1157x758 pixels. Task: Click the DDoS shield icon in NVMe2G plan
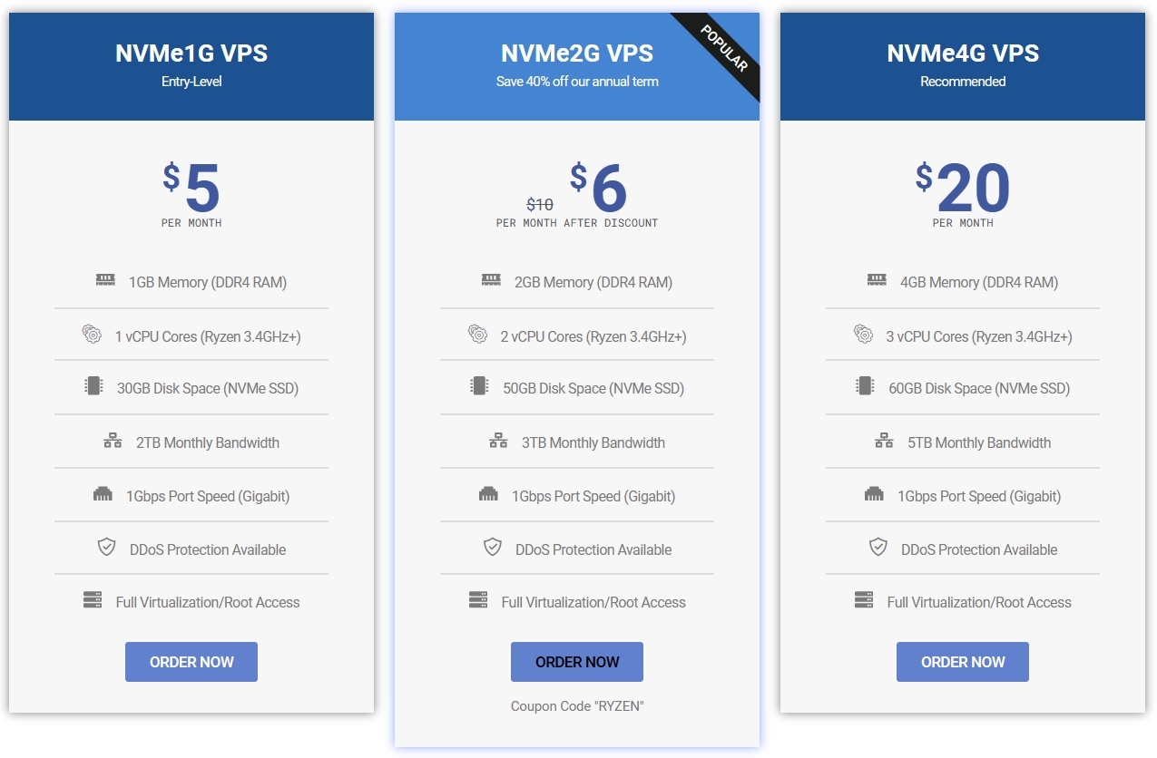[x=493, y=548]
